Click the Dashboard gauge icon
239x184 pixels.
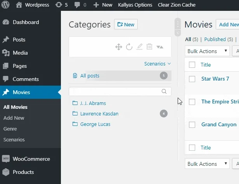tap(6, 22)
